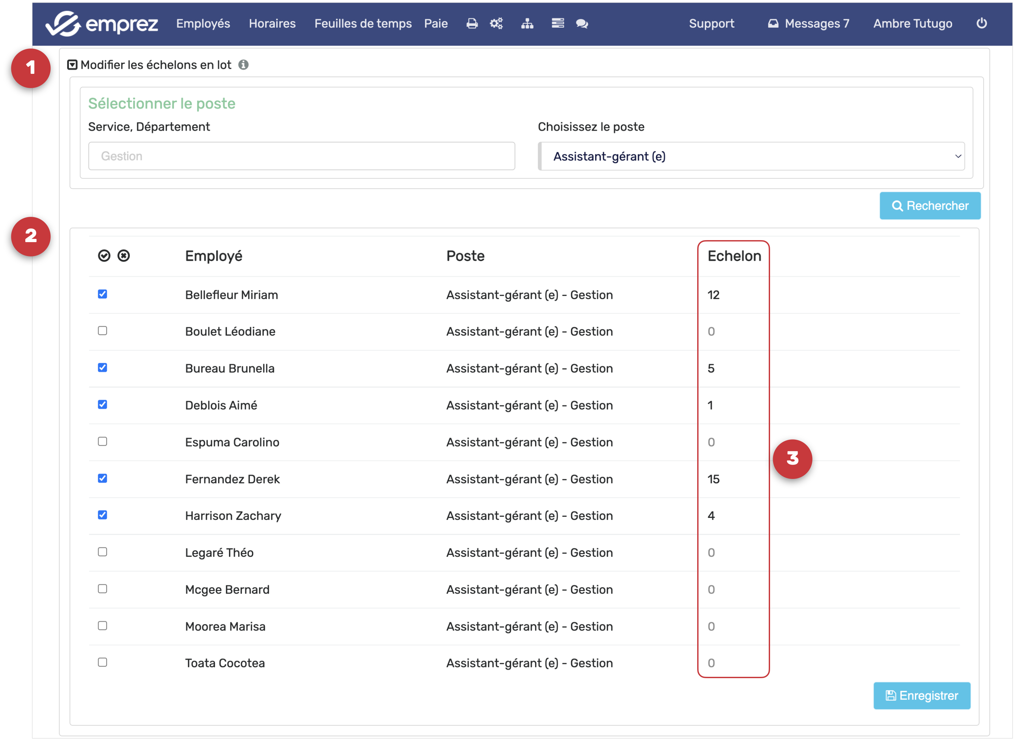Check the Boulet Léodiane checkbox

tap(102, 331)
